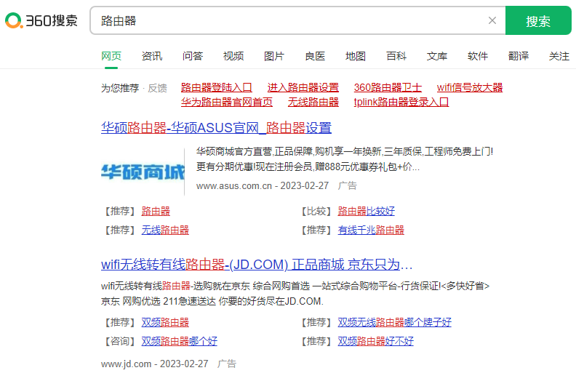Open the 问答 tab
This screenshot has width=576, height=373.
pos(193,56)
